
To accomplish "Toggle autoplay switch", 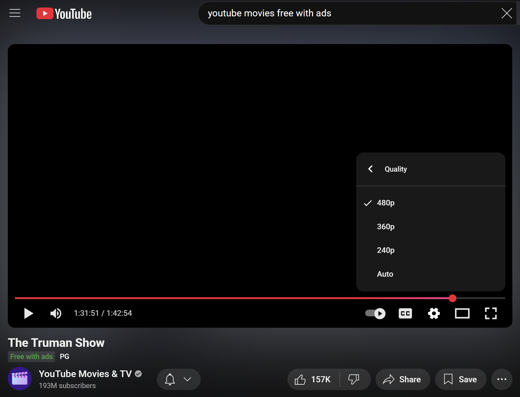I will 375,314.
